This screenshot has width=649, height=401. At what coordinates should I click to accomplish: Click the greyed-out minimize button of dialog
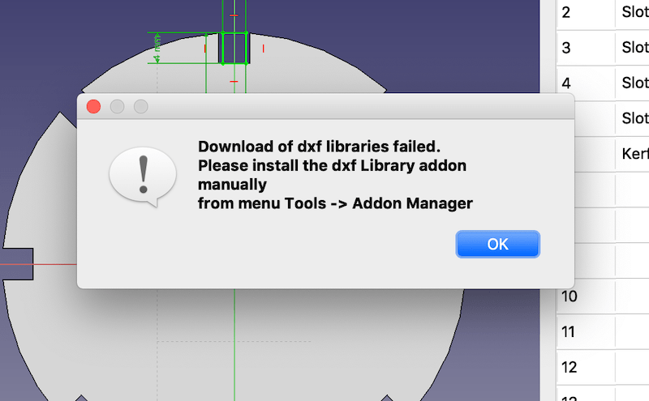pos(117,107)
